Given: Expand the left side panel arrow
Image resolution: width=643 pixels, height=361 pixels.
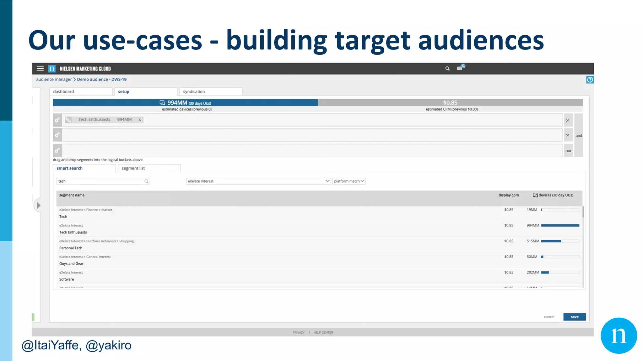Looking at the screenshot, I should [x=38, y=206].
